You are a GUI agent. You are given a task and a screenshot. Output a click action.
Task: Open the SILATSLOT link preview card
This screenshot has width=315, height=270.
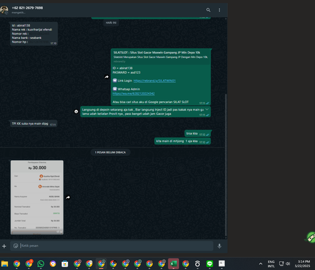[x=161, y=57]
